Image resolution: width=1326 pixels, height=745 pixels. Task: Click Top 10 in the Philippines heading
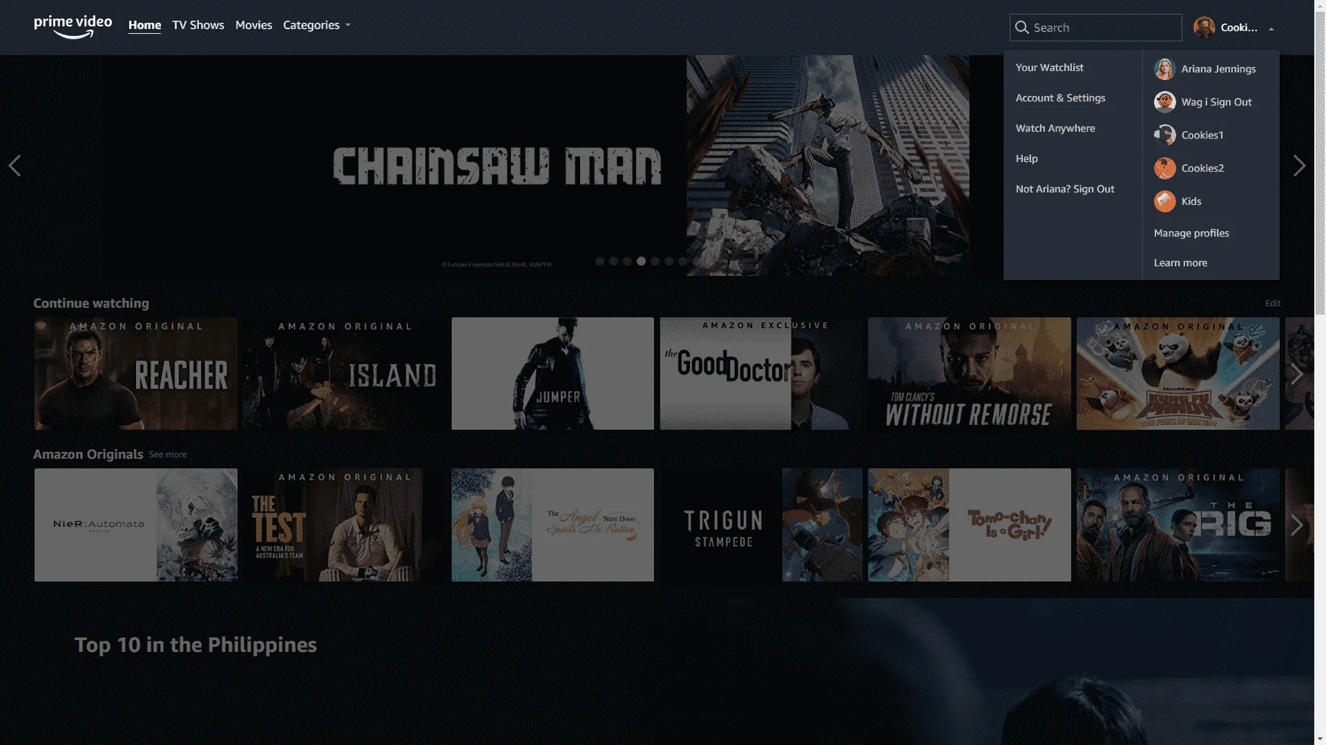(195, 645)
